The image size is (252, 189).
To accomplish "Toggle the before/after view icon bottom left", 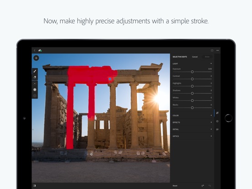I will click(34, 186).
